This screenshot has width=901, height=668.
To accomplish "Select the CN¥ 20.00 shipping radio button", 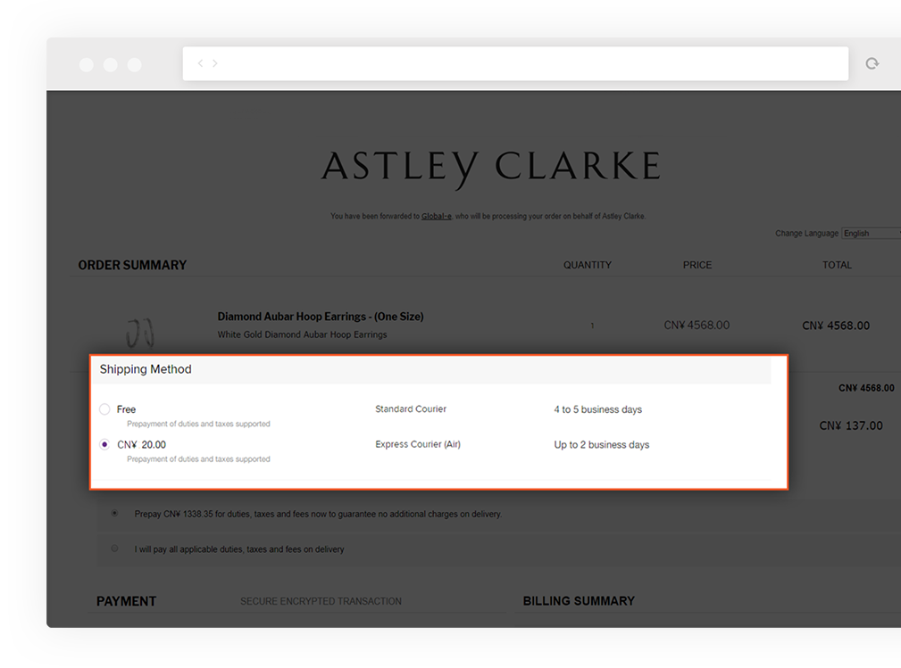I will pyautogui.click(x=104, y=444).
